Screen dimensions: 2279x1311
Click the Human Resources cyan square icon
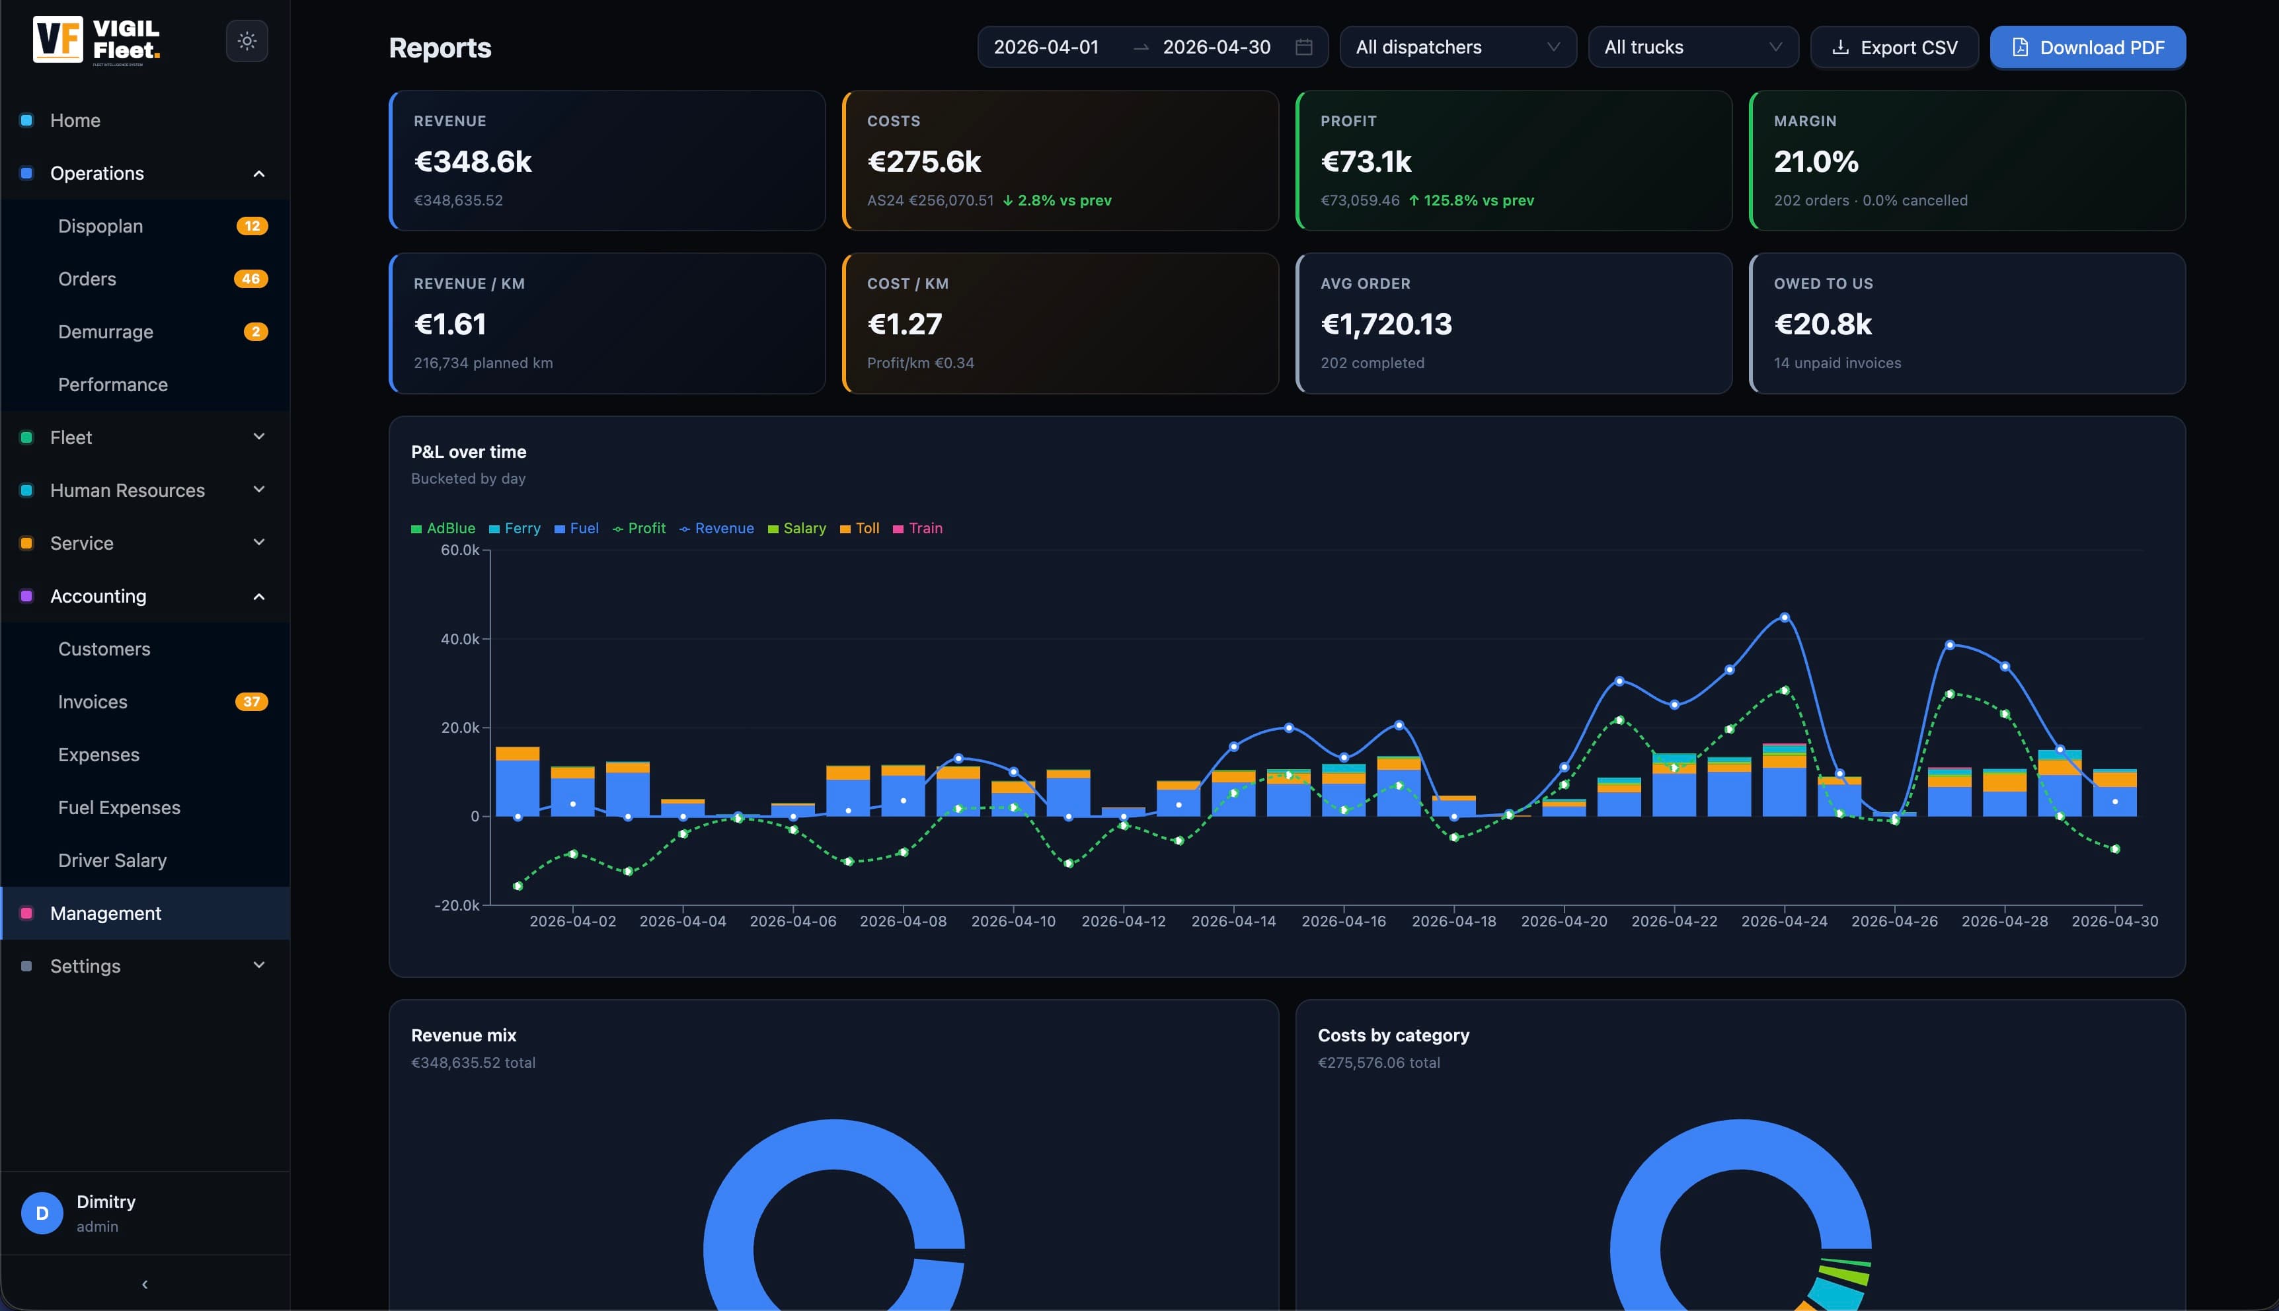[x=27, y=490]
